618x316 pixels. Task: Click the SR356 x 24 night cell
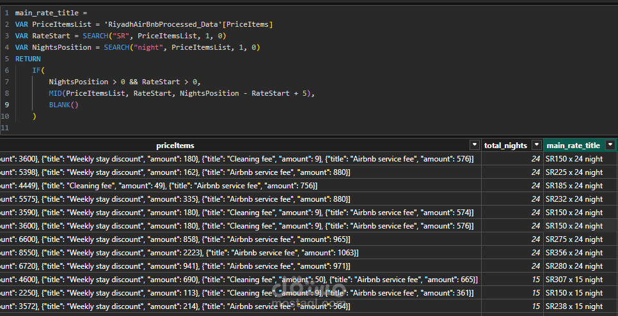click(x=574, y=253)
